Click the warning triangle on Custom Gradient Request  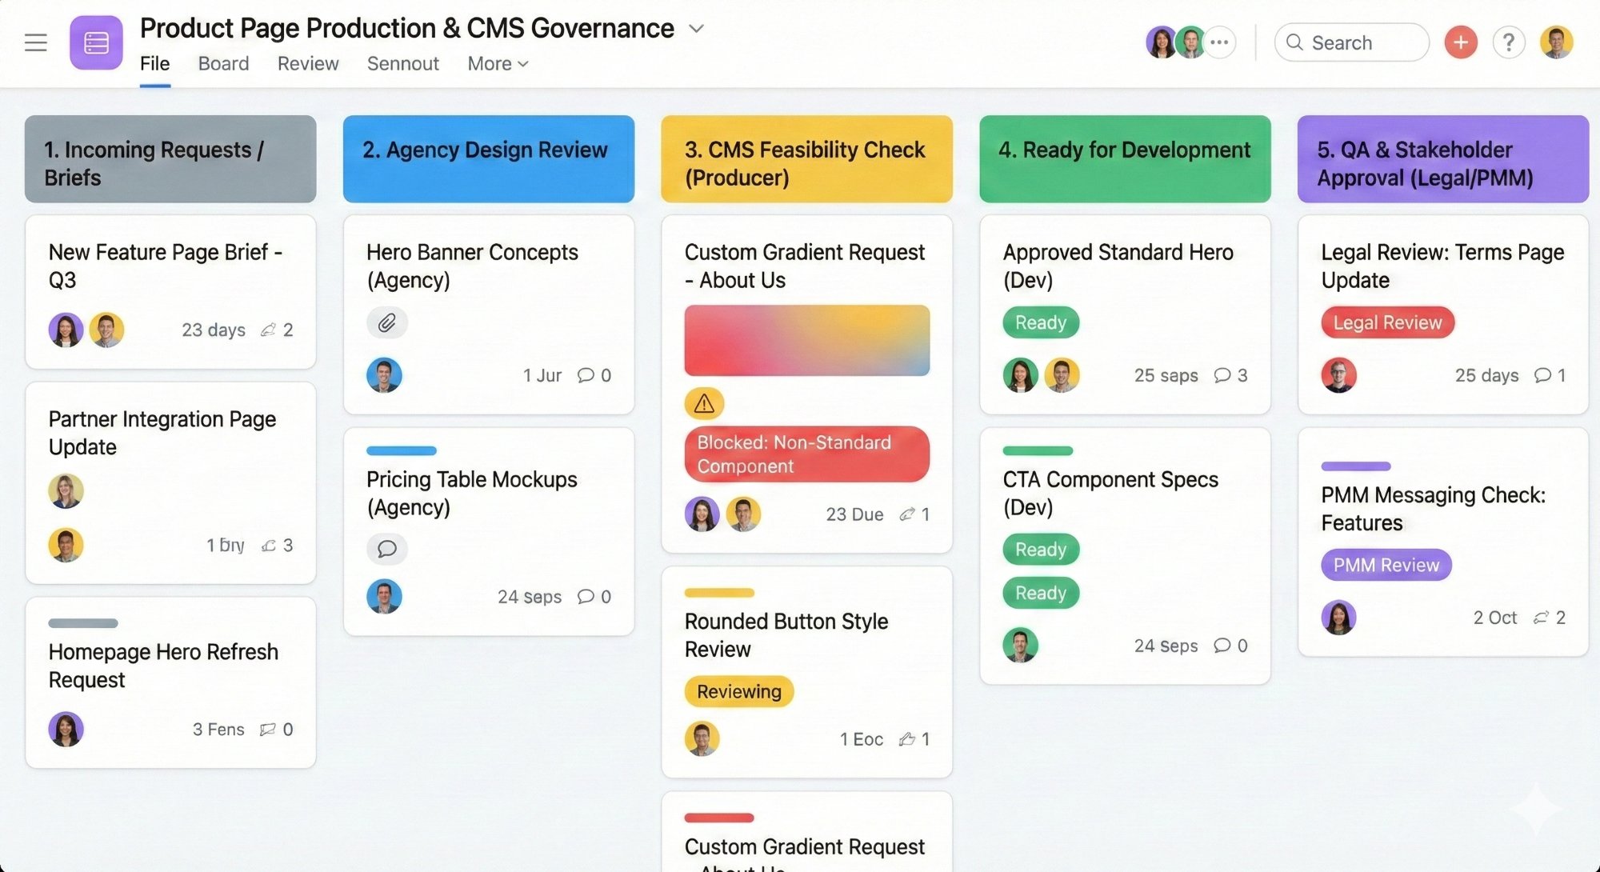tap(704, 403)
